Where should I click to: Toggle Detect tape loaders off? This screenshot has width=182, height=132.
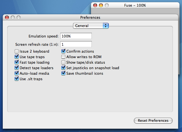[x=17, y=68]
